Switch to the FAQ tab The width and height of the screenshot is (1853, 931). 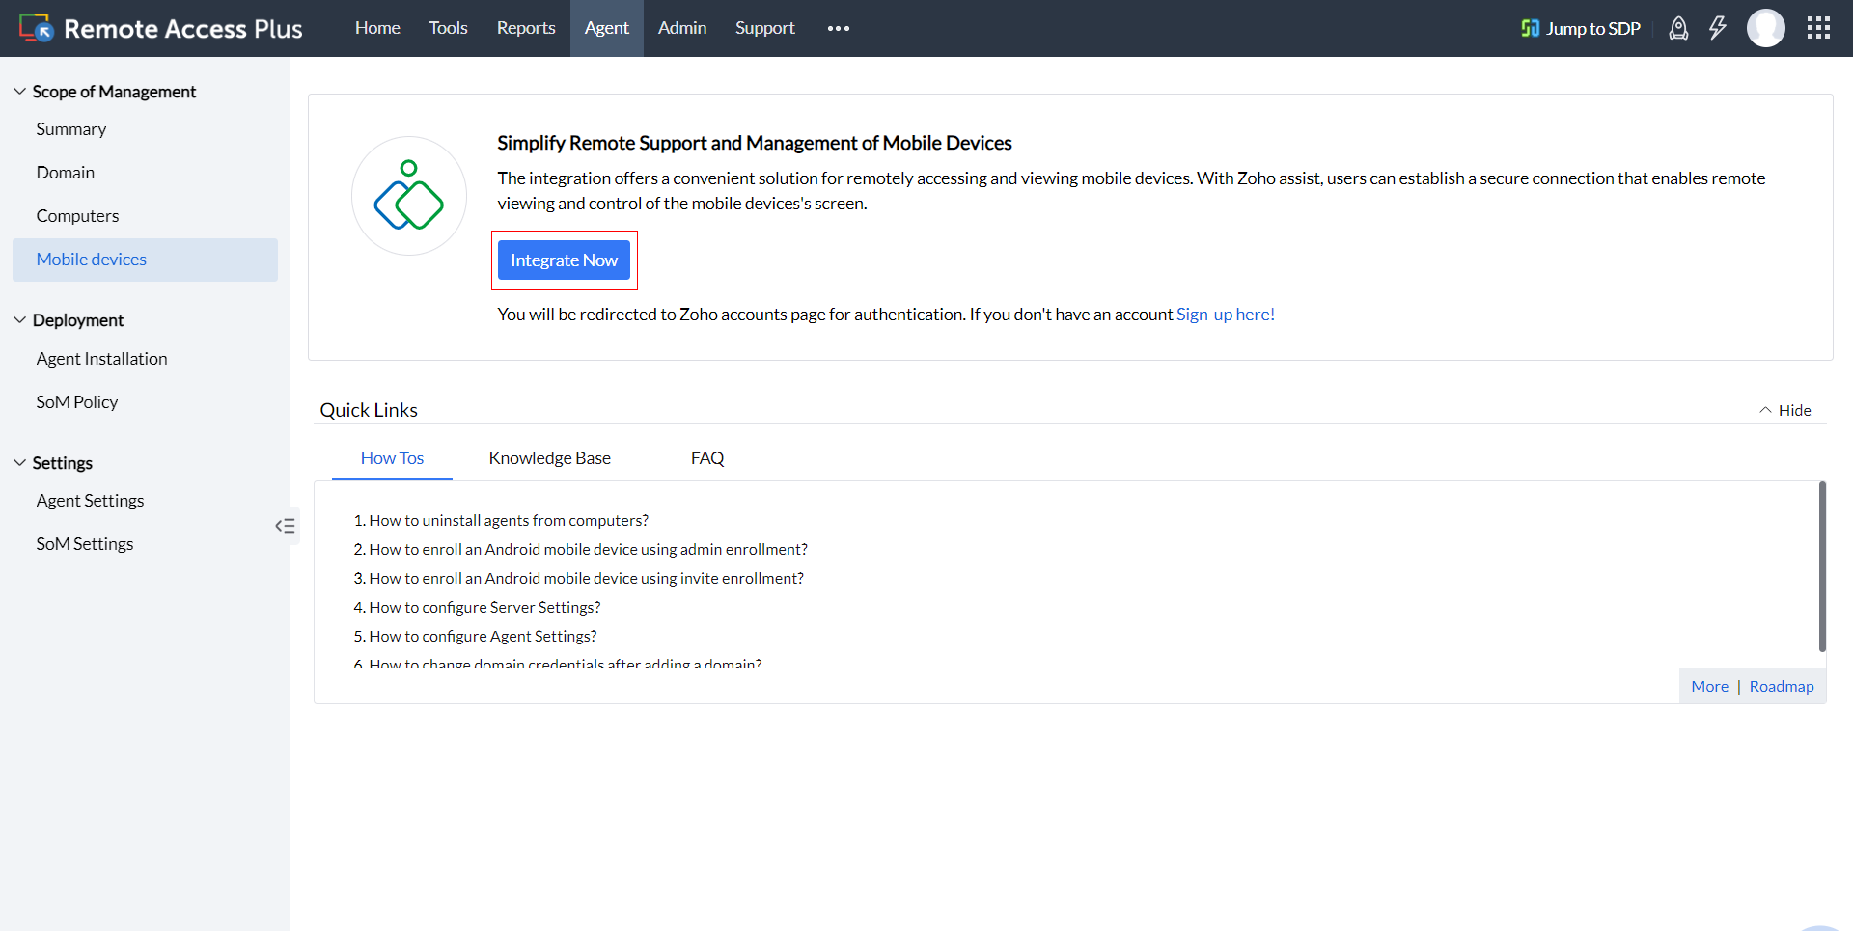pos(707,458)
